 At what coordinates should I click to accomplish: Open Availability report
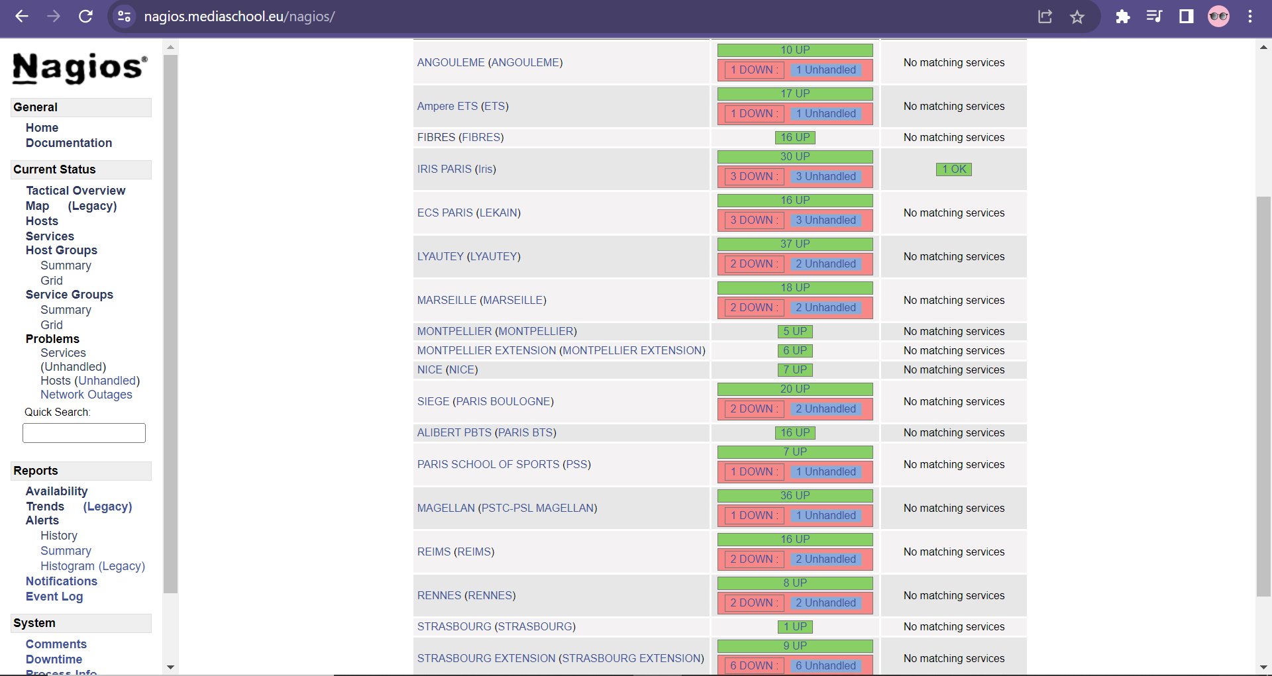(56, 491)
